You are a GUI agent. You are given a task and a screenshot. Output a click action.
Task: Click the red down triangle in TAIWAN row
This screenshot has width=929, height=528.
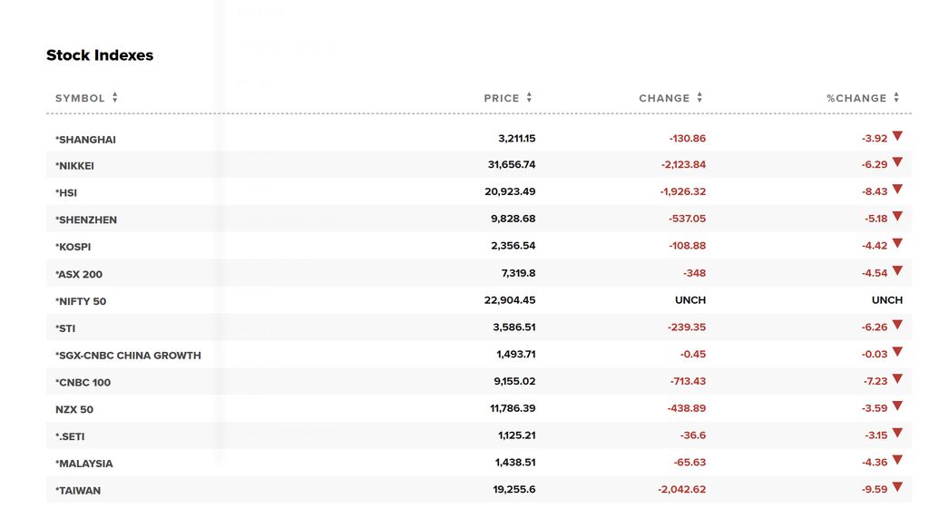pyautogui.click(x=897, y=487)
